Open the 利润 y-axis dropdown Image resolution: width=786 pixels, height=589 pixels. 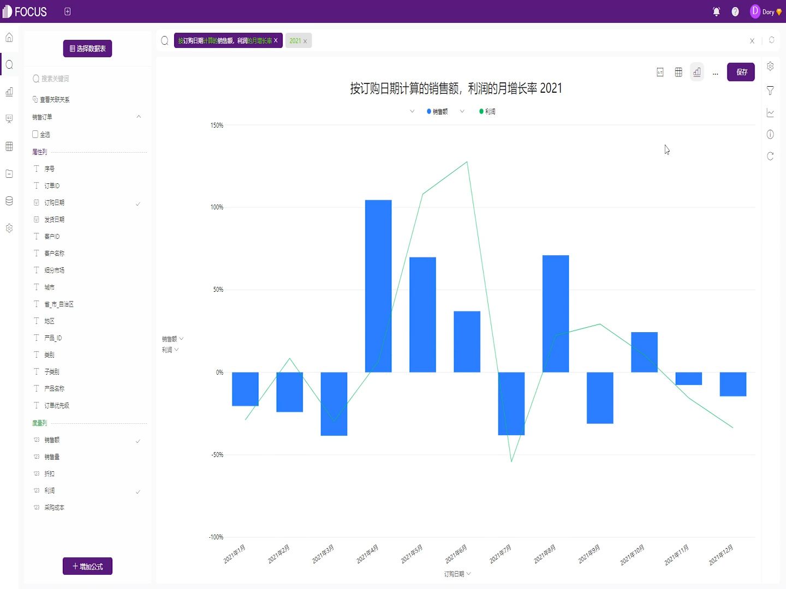pos(176,350)
